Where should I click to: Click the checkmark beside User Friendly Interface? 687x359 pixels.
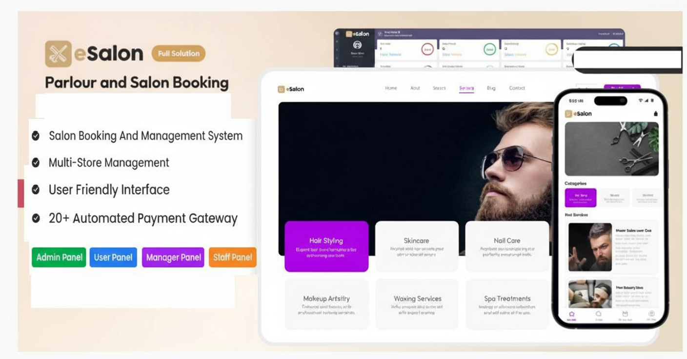[36, 190]
